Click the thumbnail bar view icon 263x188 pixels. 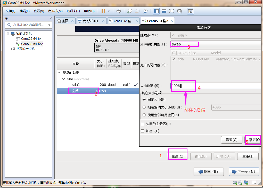(x=164, y=11)
